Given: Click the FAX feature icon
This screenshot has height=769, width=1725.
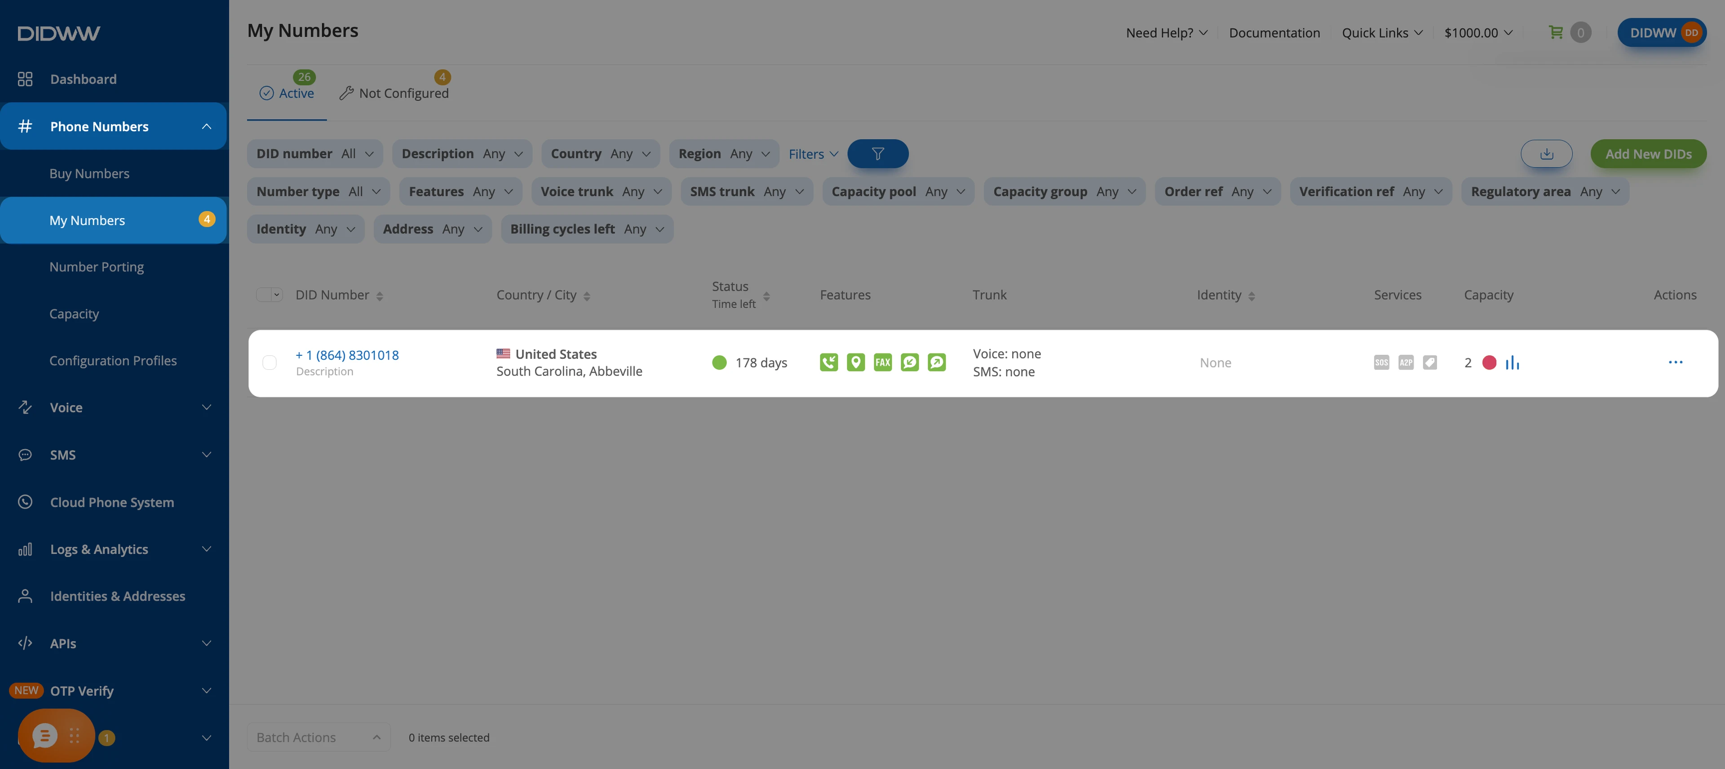Looking at the screenshot, I should (883, 362).
